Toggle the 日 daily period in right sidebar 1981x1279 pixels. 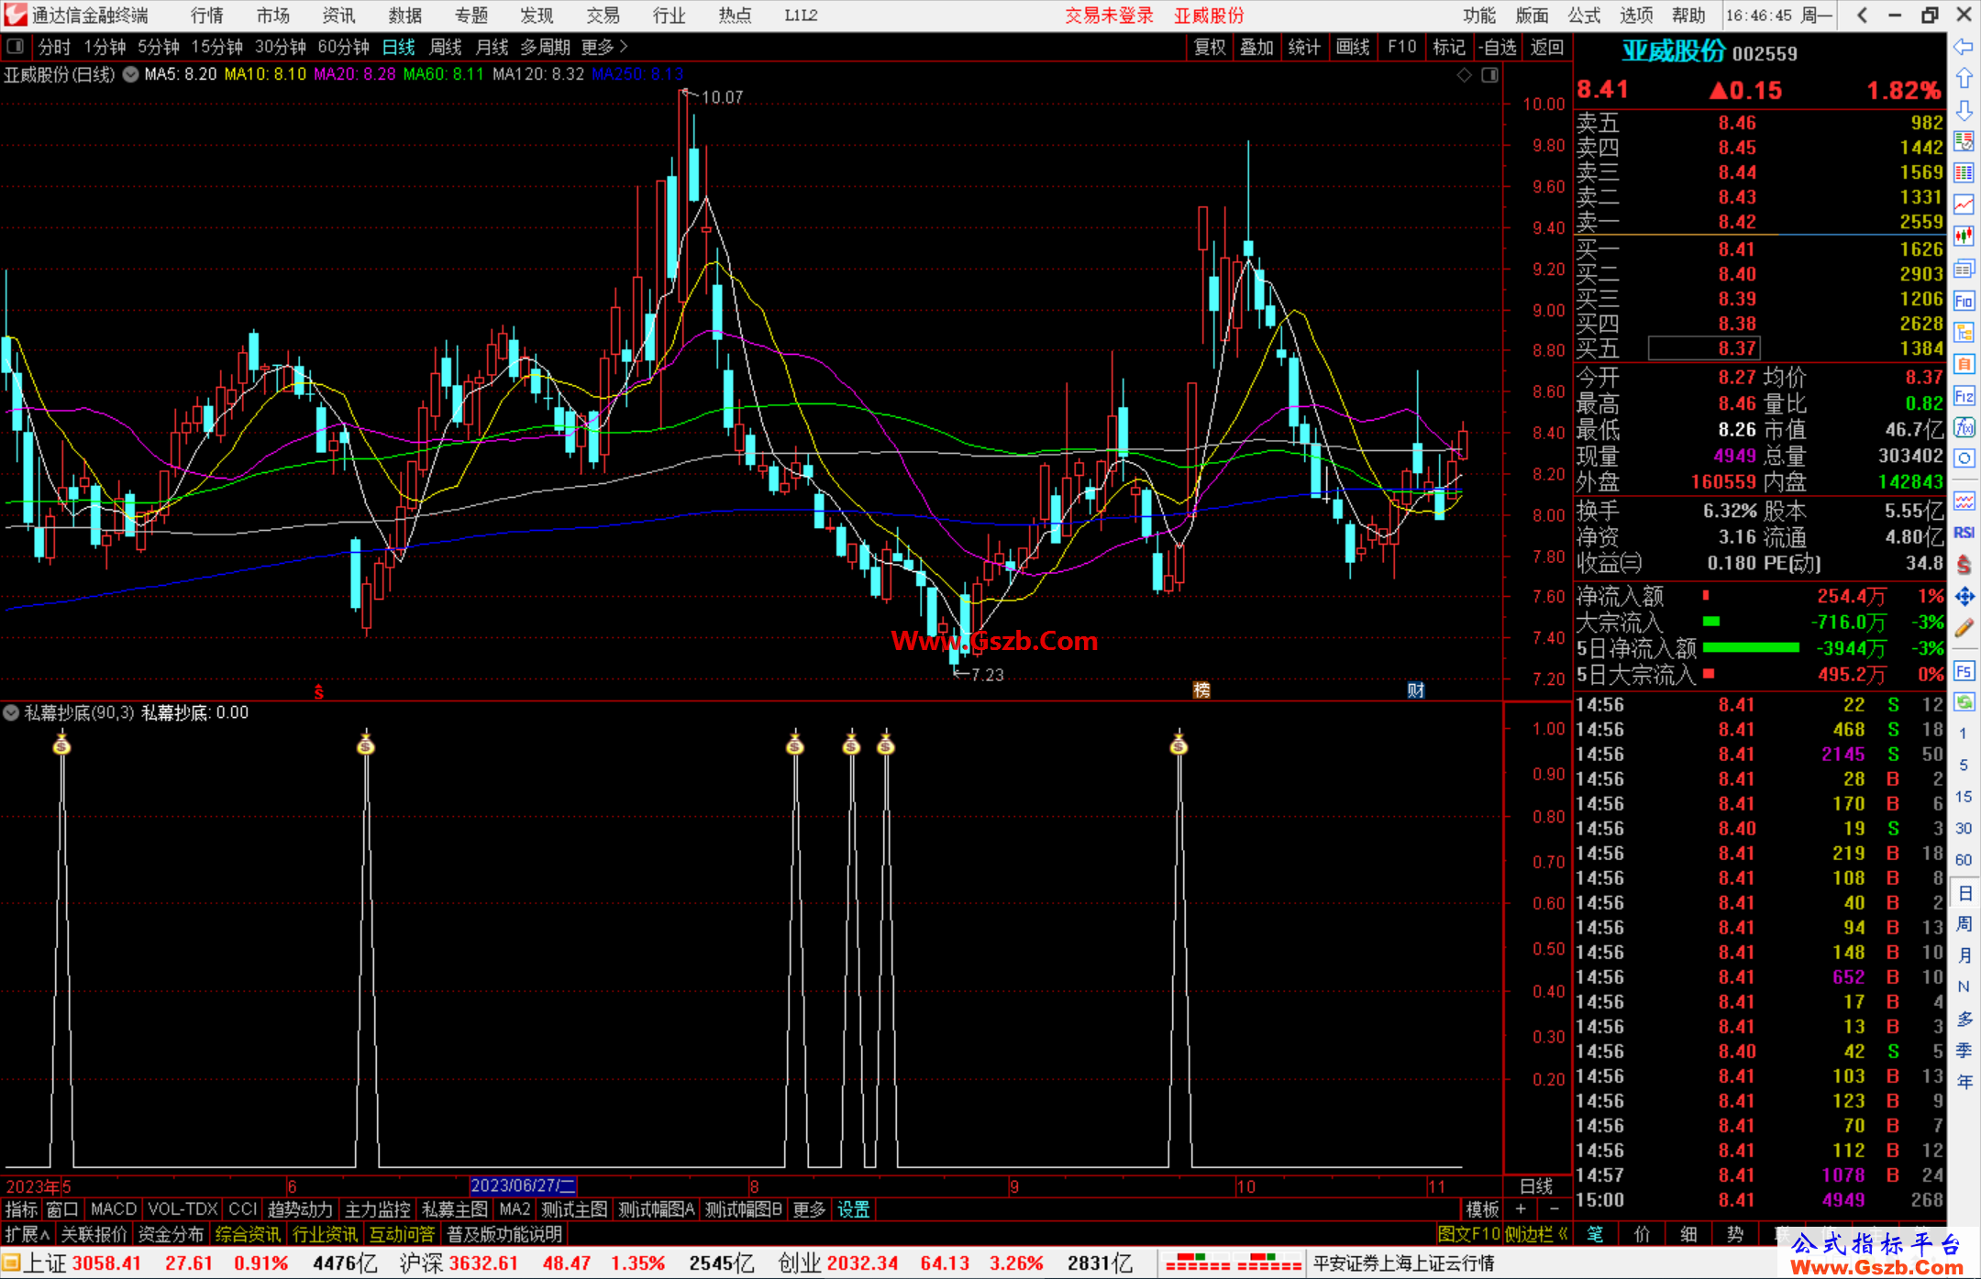click(x=1964, y=893)
